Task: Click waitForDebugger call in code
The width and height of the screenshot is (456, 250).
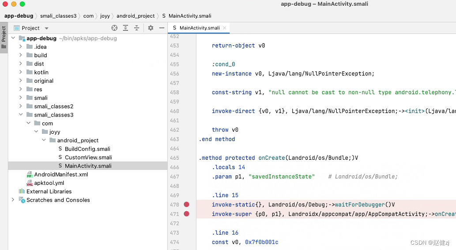Action: [360, 205]
